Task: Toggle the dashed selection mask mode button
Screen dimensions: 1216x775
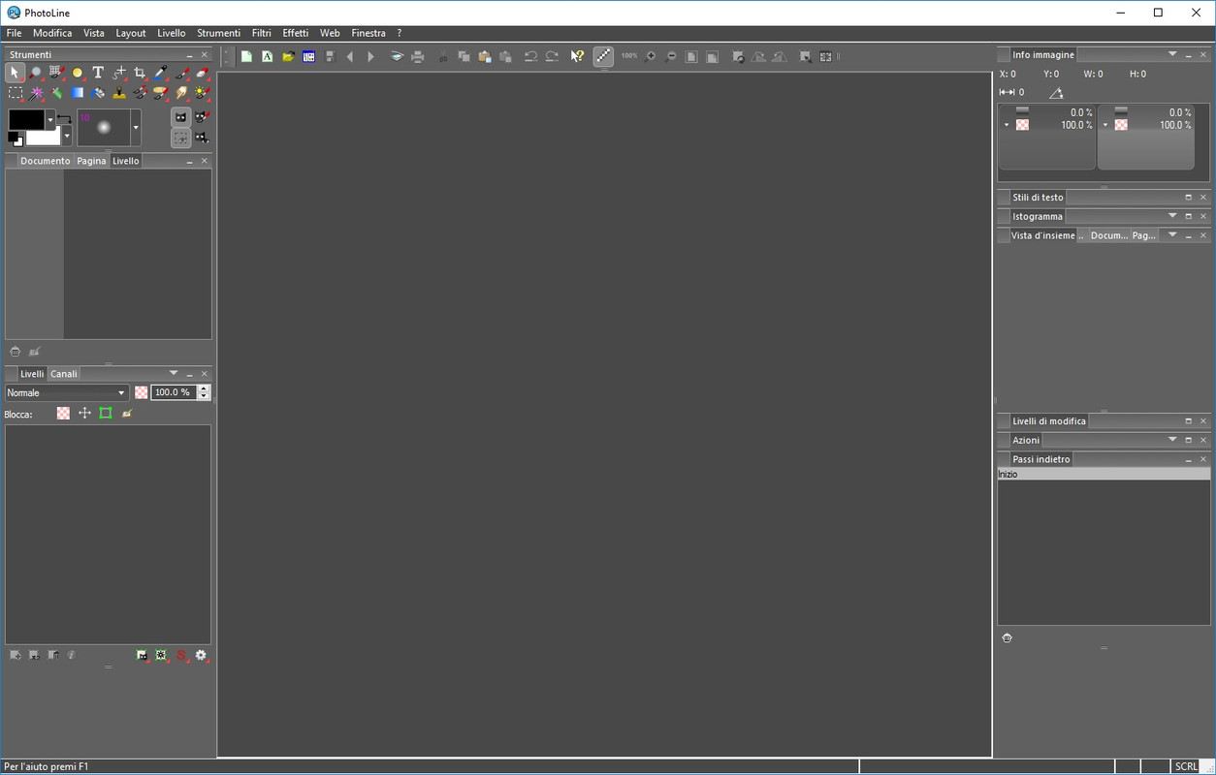Action: (180, 138)
